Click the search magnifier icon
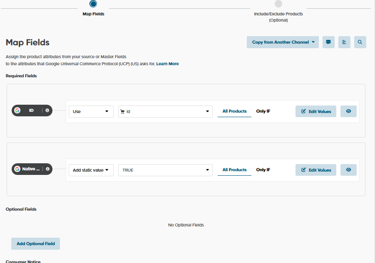This screenshot has width=375, height=263. coord(360,42)
